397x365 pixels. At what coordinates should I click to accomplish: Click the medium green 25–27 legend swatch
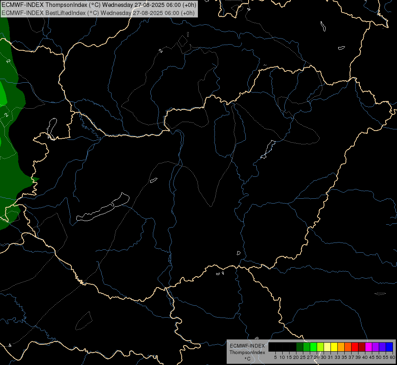(x=307, y=347)
